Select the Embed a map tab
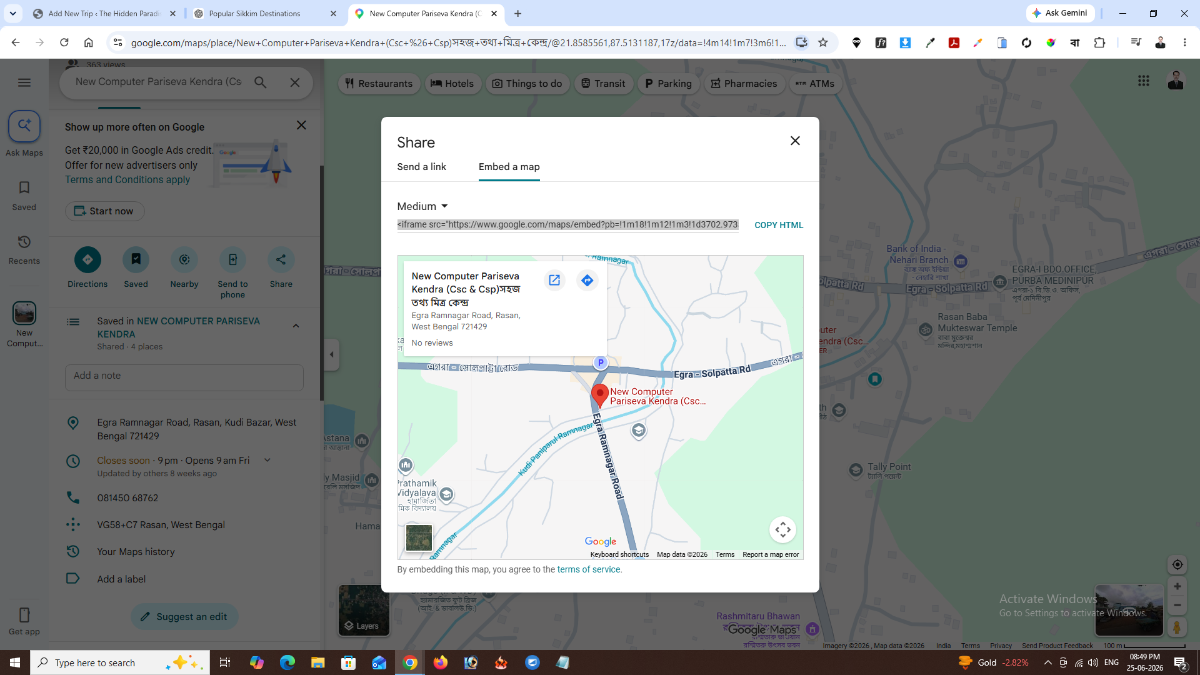 [509, 167]
